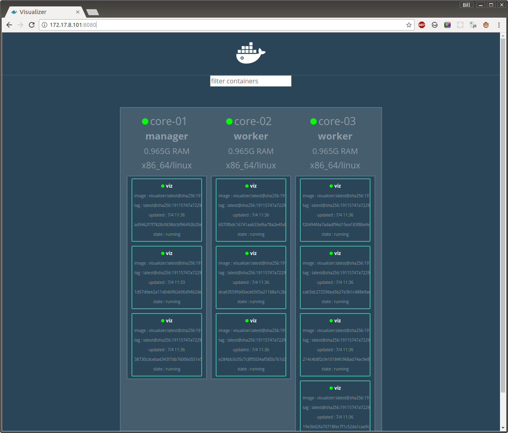Bookmark the page via the star icon

pos(409,24)
